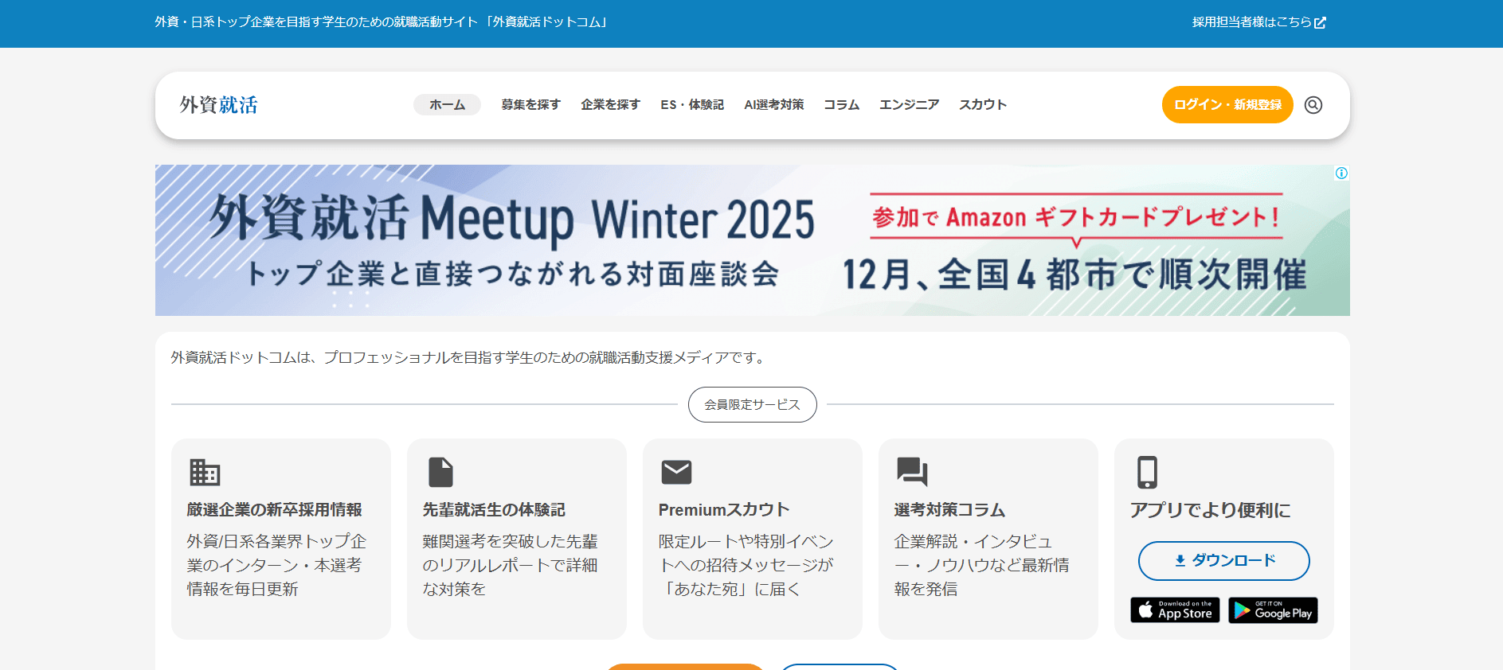Click the intro sentence starting 外資就活ドットコムは
The image size is (1503, 670).
click(470, 358)
